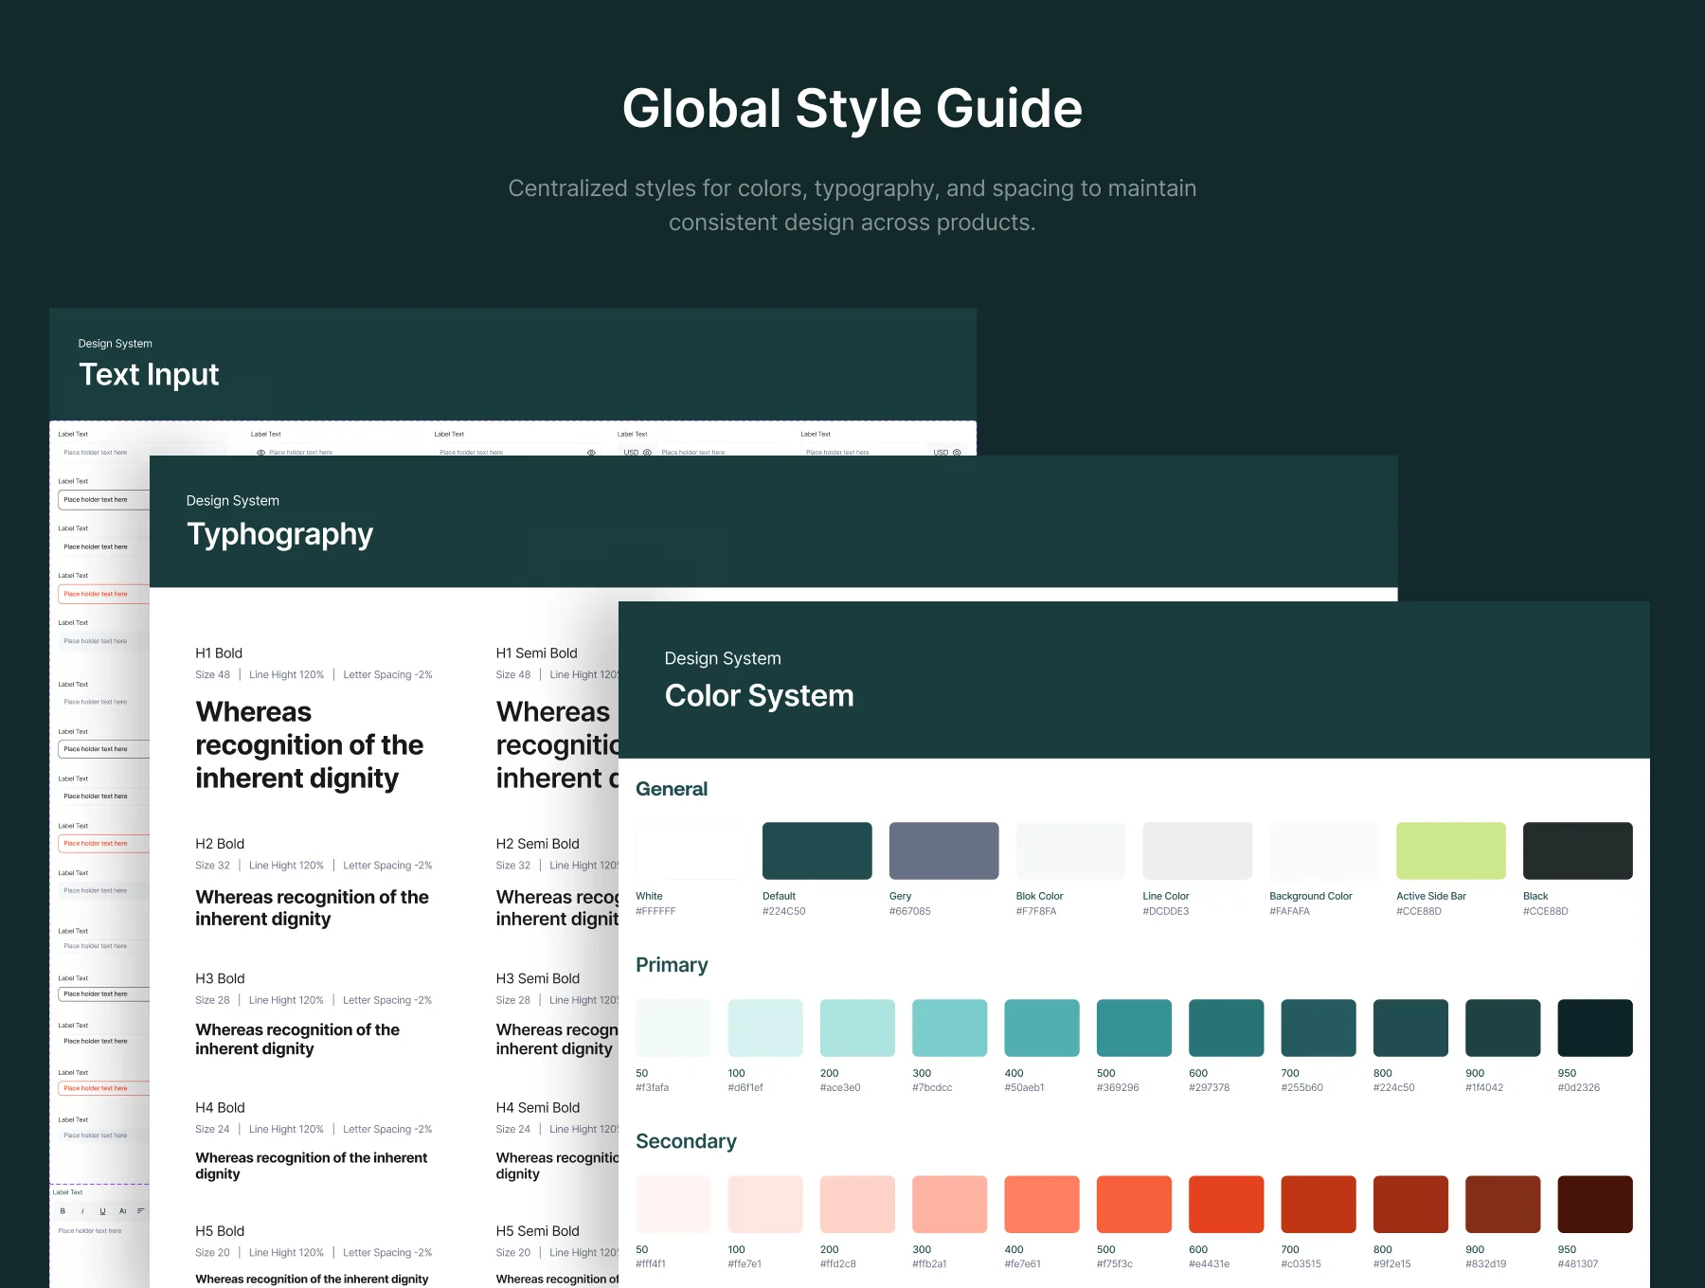Select the Black general swatch
This screenshot has height=1288, width=1705.
[1578, 850]
